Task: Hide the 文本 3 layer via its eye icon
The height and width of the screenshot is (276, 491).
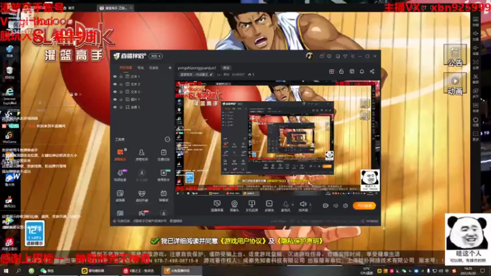Action: [x=115, y=91]
